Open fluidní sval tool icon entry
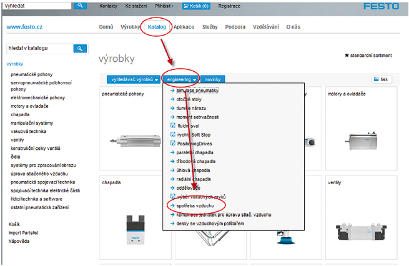This screenshot has width=409, height=266. (185, 126)
